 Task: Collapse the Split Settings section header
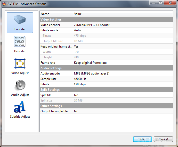(106, 90)
